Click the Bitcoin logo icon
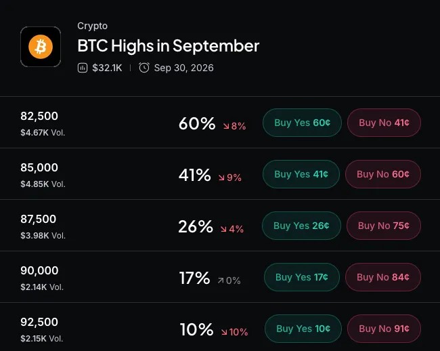The height and width of the screenshot is (351, 440). coord(41,47)
